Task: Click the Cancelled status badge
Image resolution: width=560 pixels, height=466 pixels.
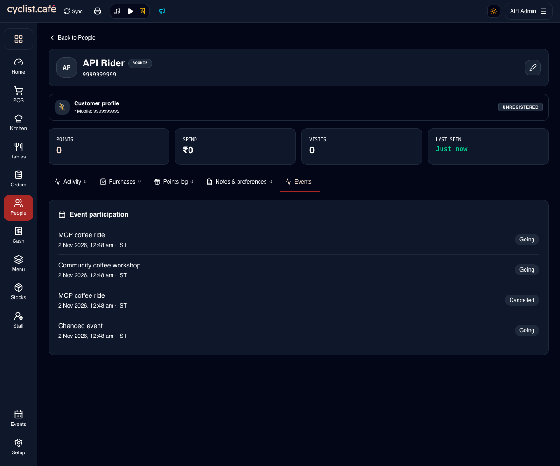Action: click(522, 300)
